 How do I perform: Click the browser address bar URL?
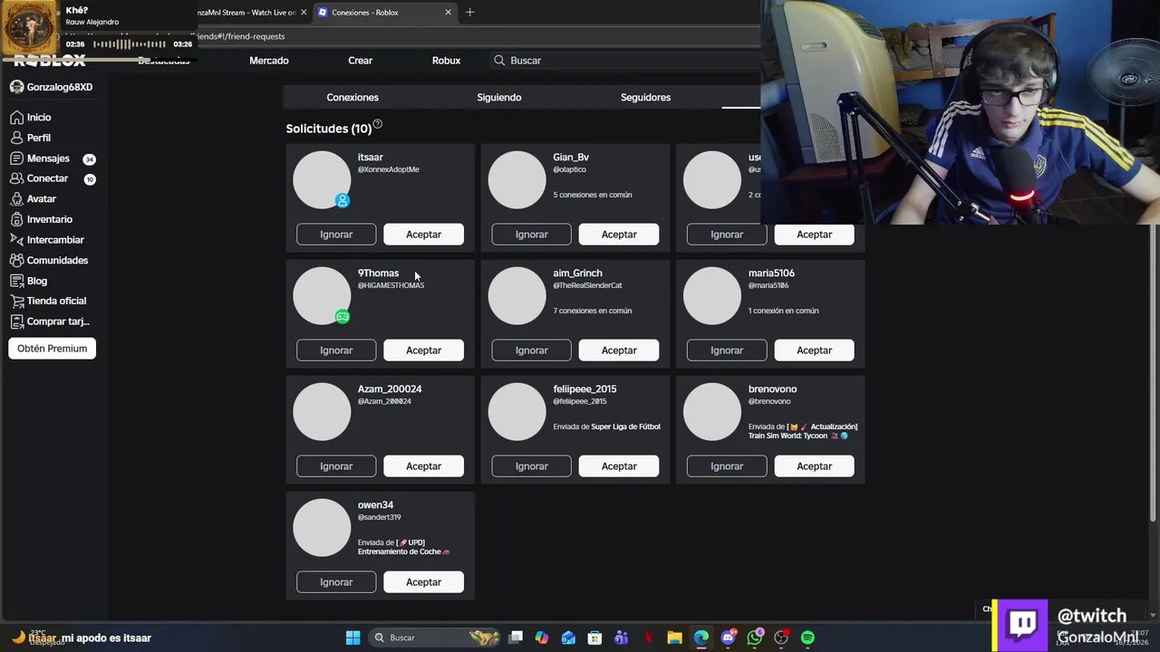[241, 36]
